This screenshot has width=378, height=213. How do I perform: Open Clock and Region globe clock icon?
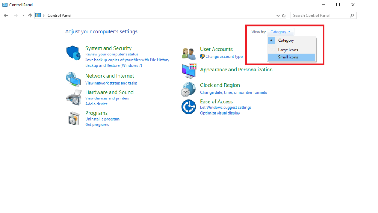click(188, 89)
